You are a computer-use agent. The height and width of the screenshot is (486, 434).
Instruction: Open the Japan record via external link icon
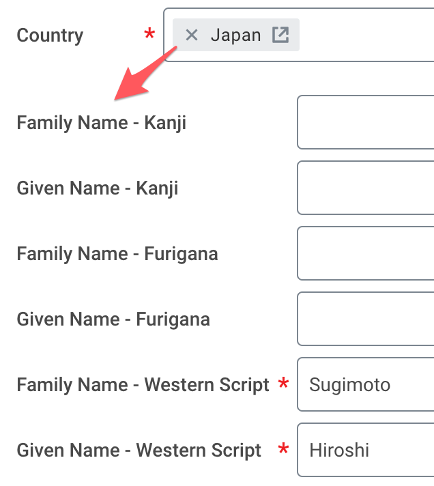(280, 35)
